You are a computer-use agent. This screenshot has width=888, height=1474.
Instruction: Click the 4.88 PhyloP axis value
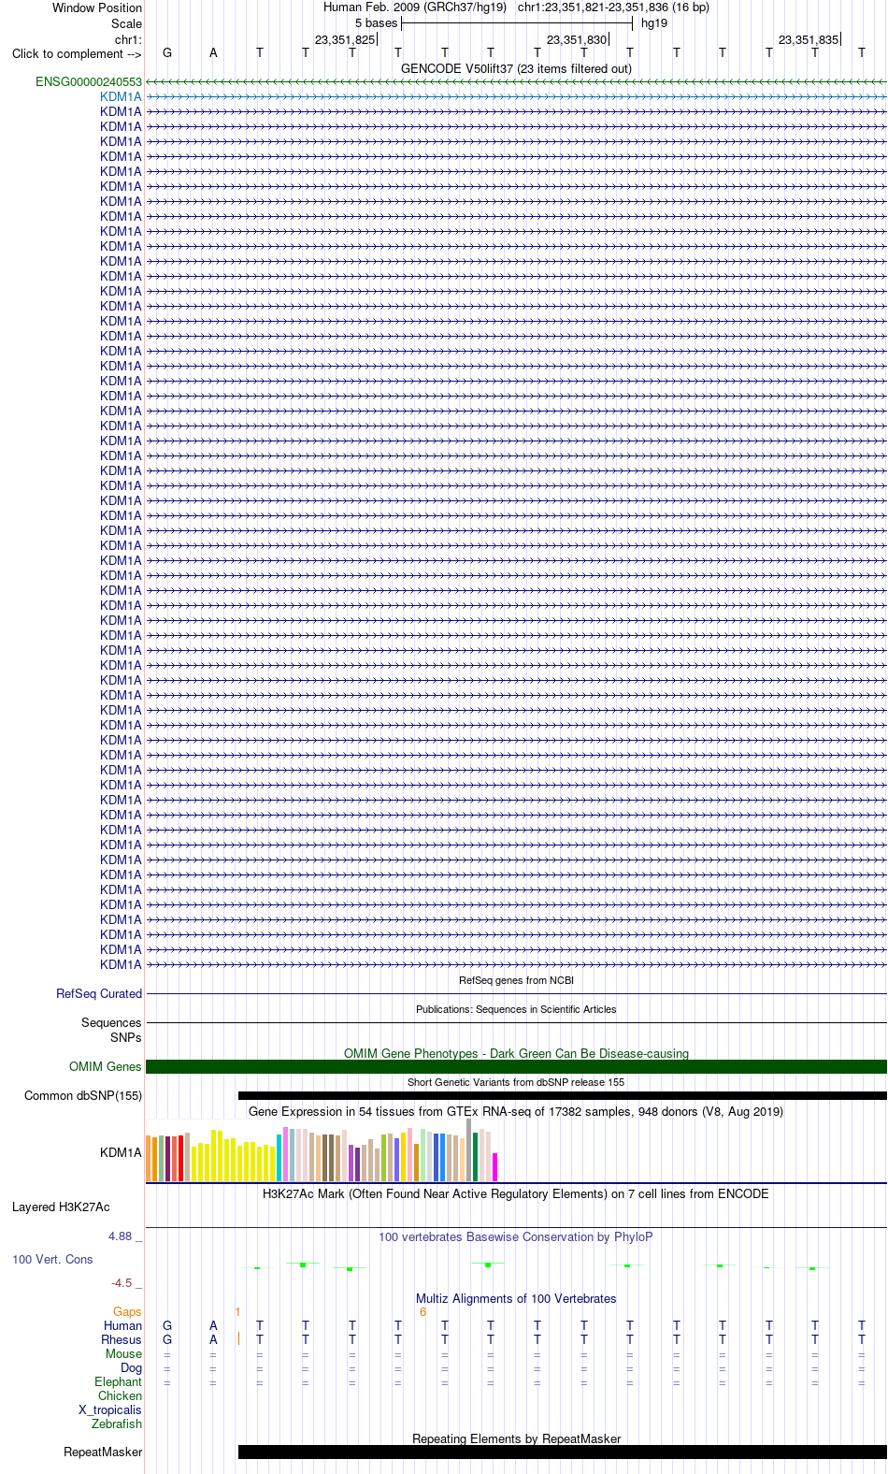point(121,1236)
